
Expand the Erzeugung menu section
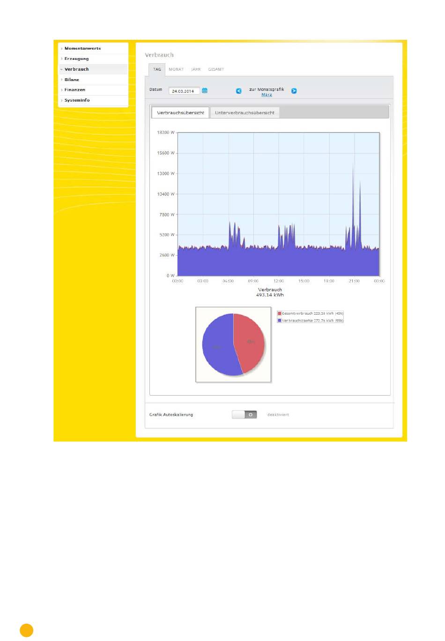coord(76,59)
